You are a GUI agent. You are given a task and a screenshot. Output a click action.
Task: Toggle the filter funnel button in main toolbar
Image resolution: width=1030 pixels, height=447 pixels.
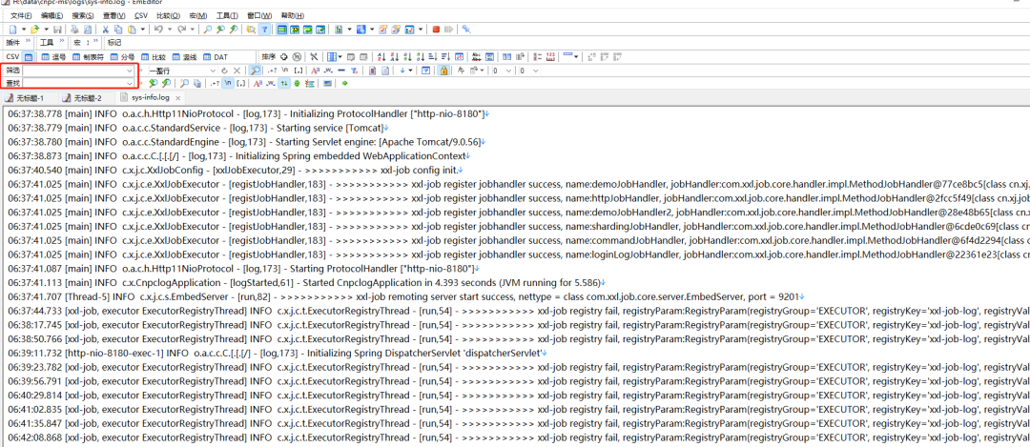coord(265,29)
